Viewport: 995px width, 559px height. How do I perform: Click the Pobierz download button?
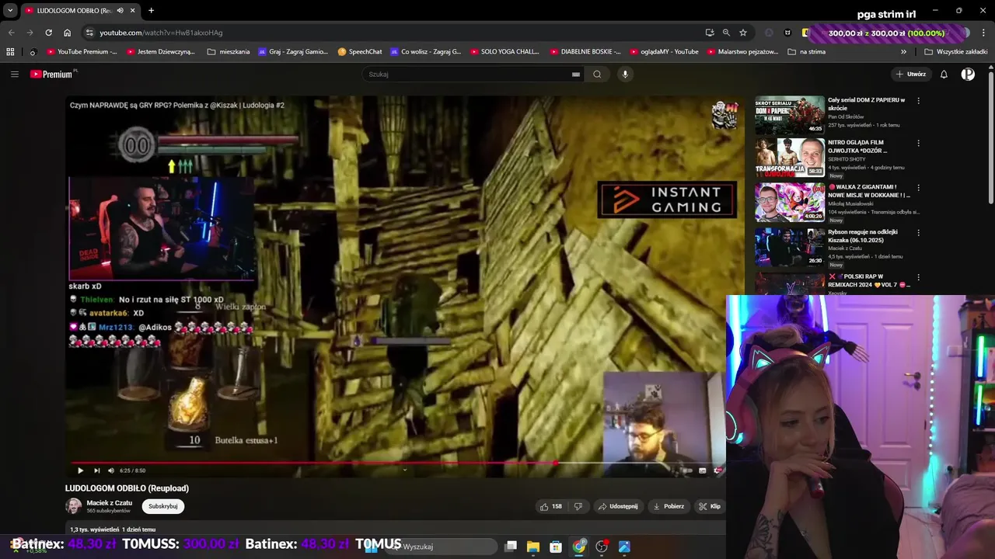point(669,506)
